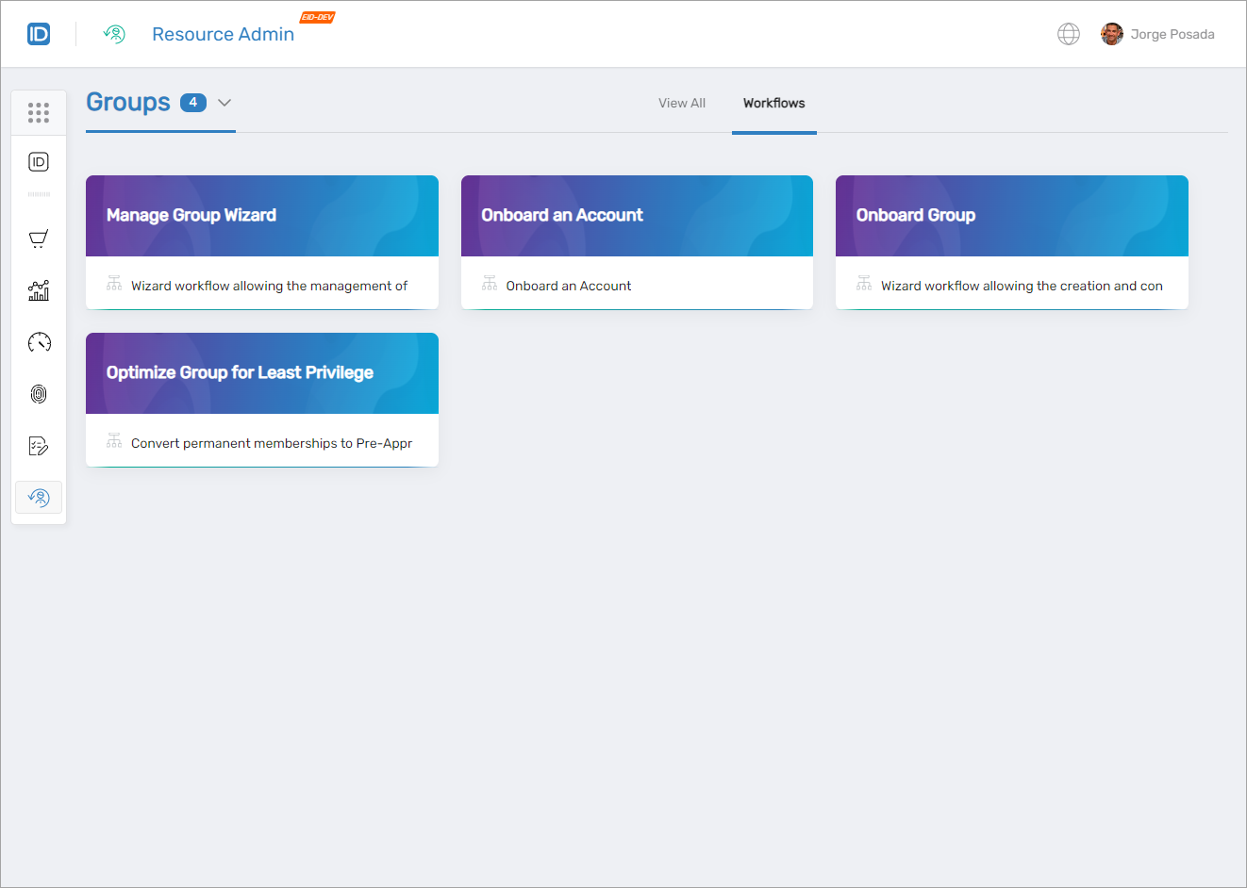
Task: Click Jorge Posada's profile picture
Action: [x=1111, y=33]
